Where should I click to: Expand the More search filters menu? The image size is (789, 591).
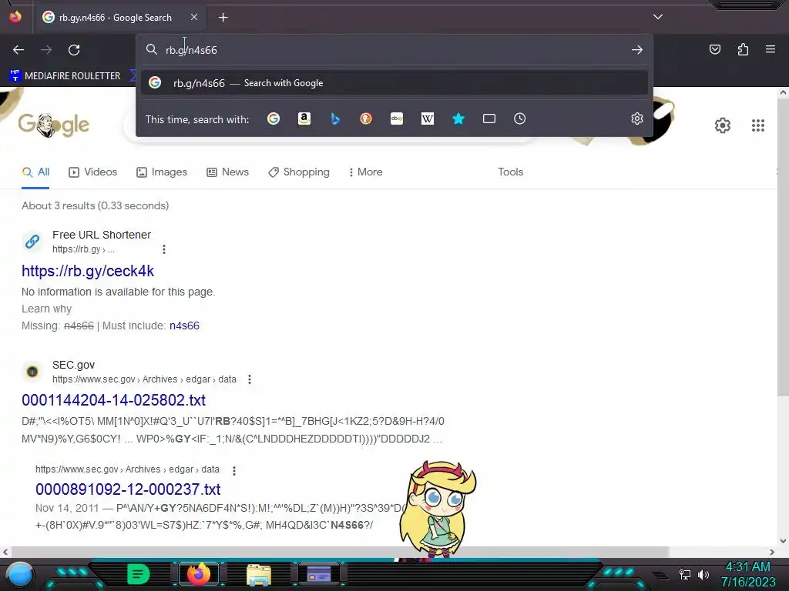point(366,172)
